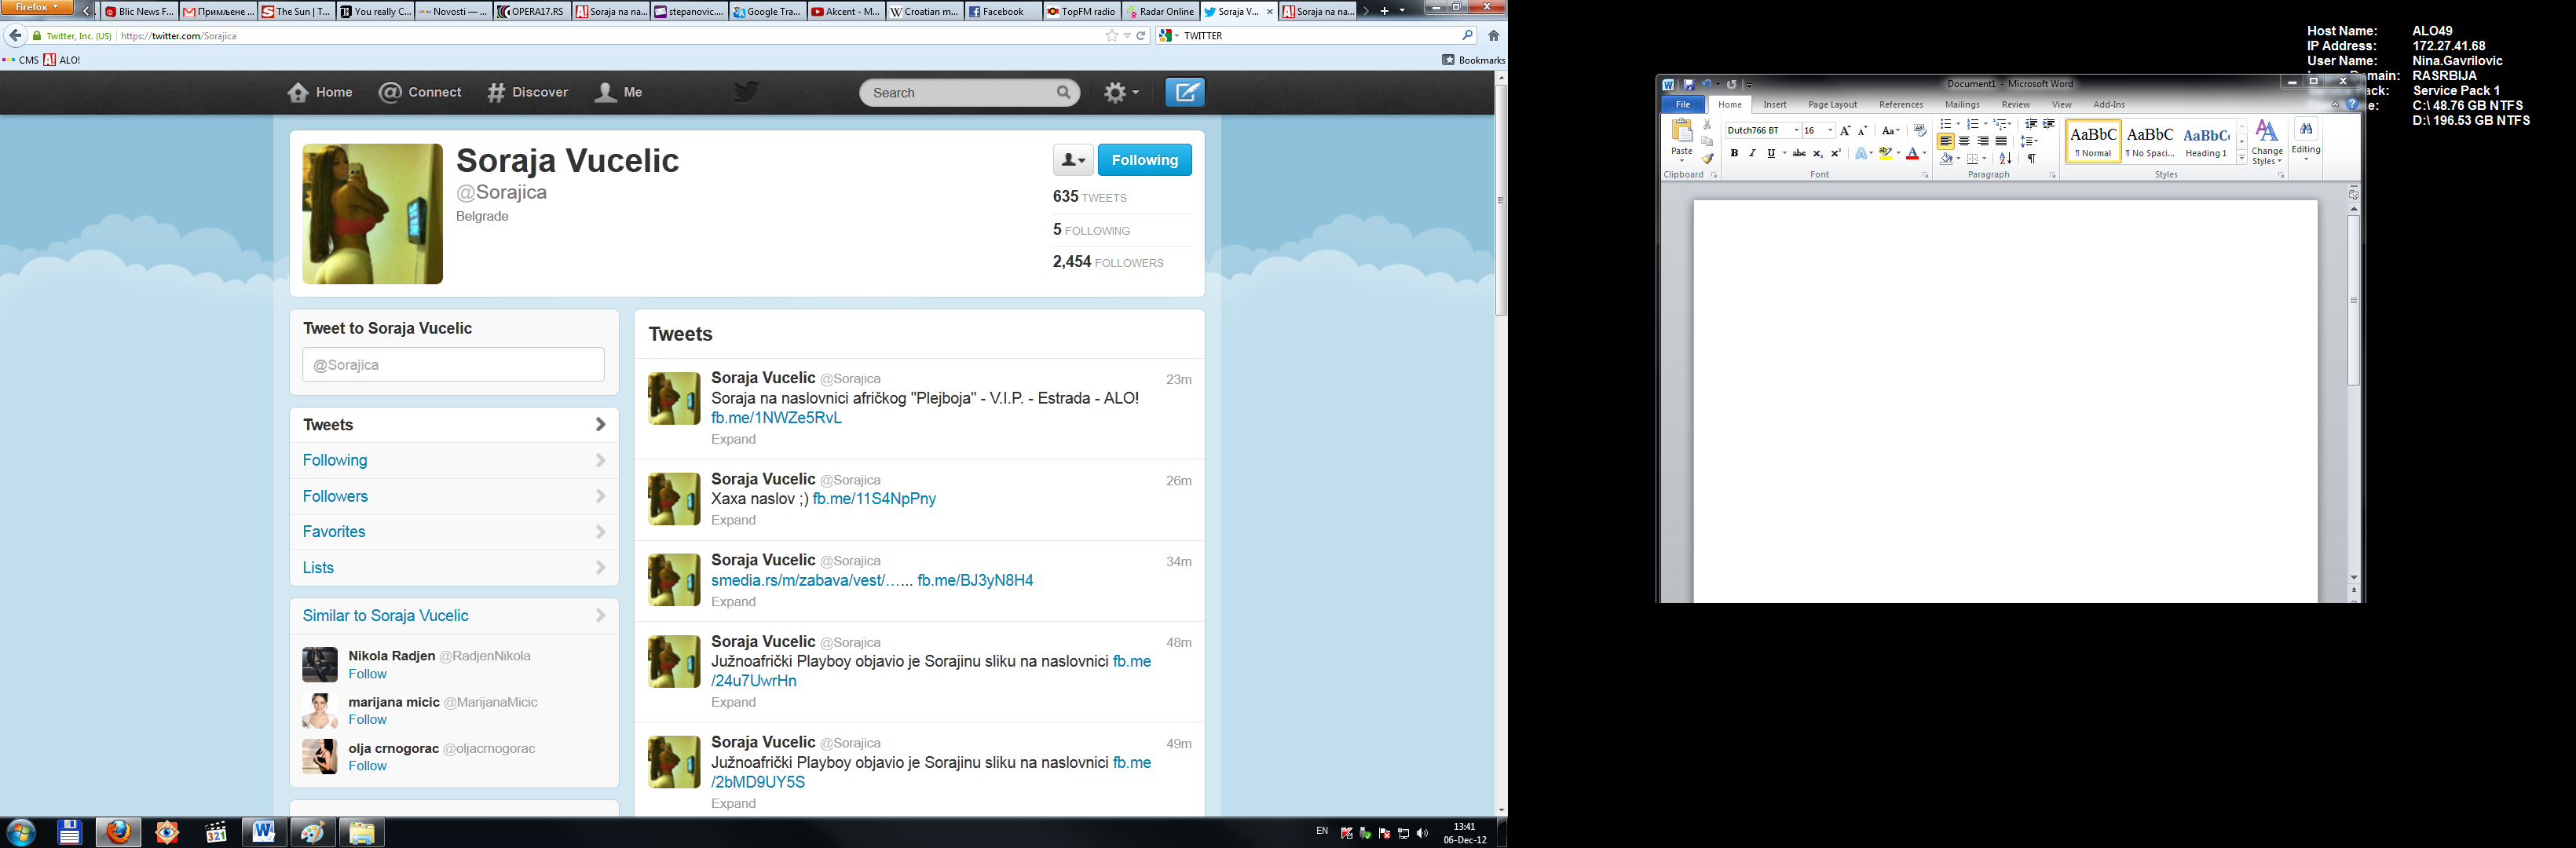The width and height of the screenshot is (2576, 848).
Task: Switch to the Page Layout ribbon tab
Action: (x=1832, y=105)
